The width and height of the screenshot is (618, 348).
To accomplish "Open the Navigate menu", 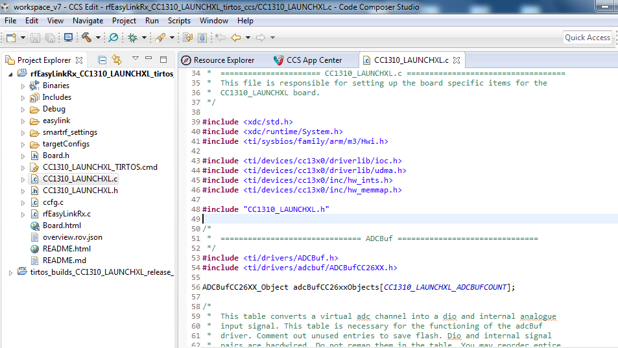I will [88, 21].
